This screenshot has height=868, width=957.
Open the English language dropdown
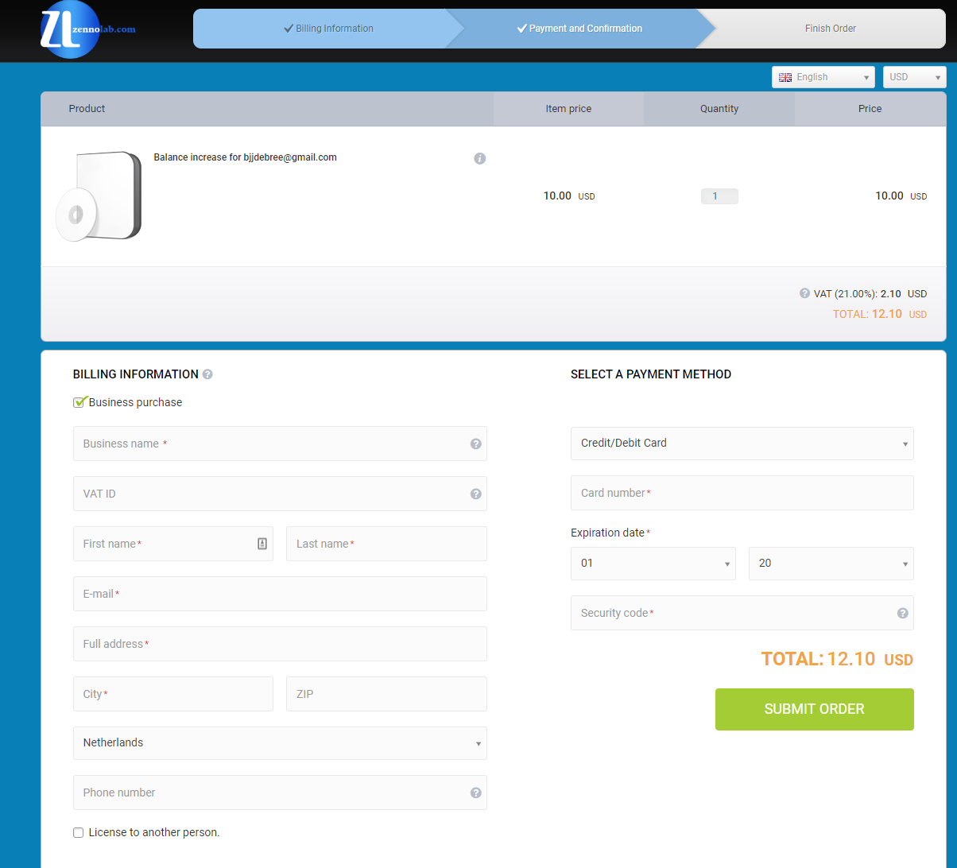[823, 77]
